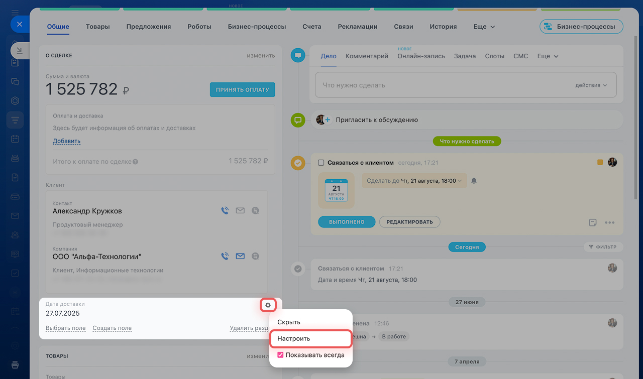Click the Выбрать поле link
The width and height of the screenshot is (643, 379).
[66, 328]
